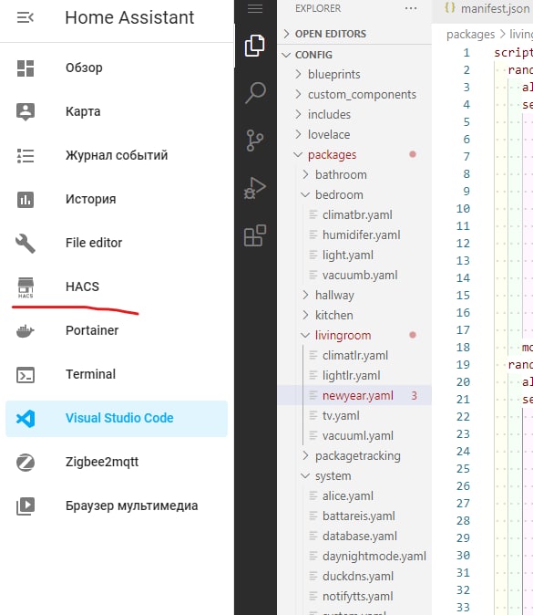Collapse the packages folder
The image size is (533, 615).
click(298, 154)
